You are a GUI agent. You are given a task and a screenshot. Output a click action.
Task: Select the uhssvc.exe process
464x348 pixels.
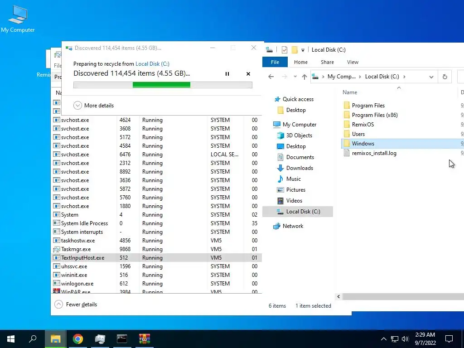(156, 266)
